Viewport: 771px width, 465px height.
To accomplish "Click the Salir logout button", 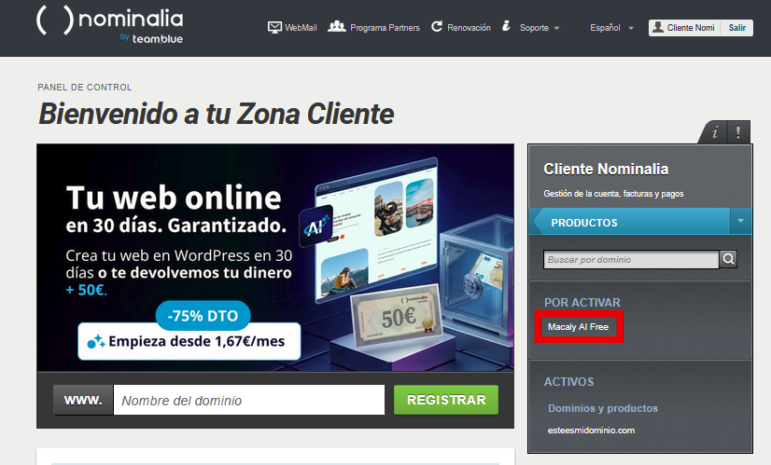I will pos(737,28).
